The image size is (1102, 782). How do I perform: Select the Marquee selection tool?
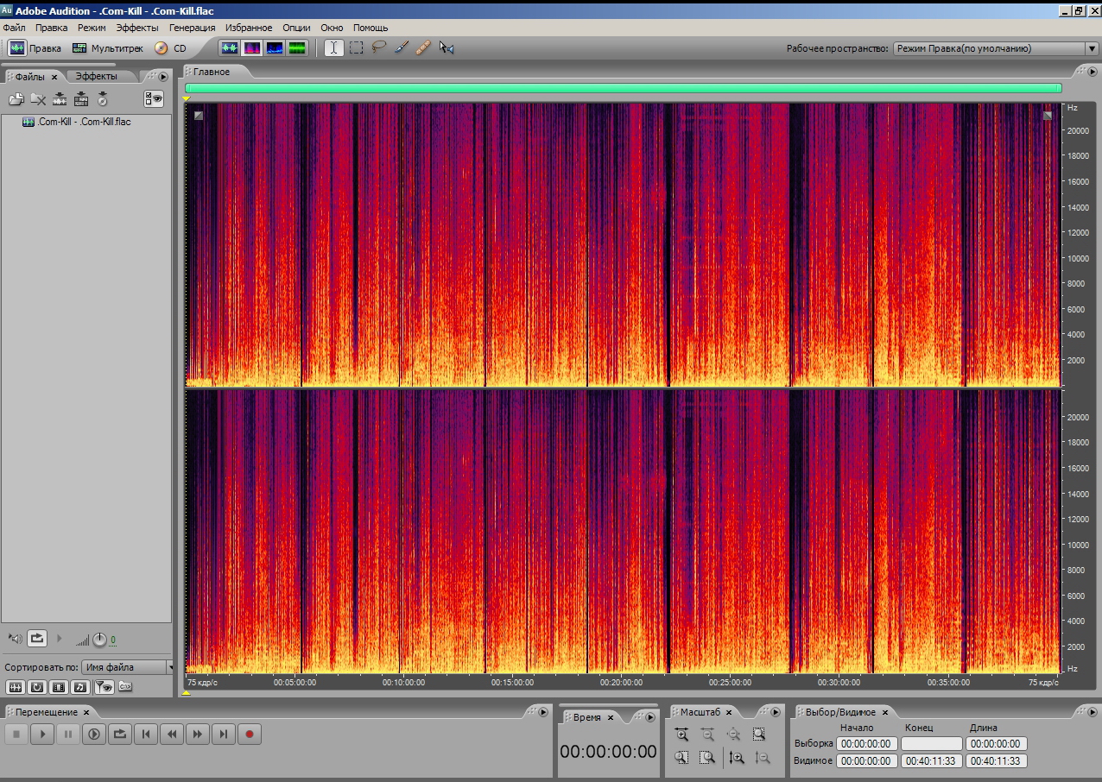356,48
